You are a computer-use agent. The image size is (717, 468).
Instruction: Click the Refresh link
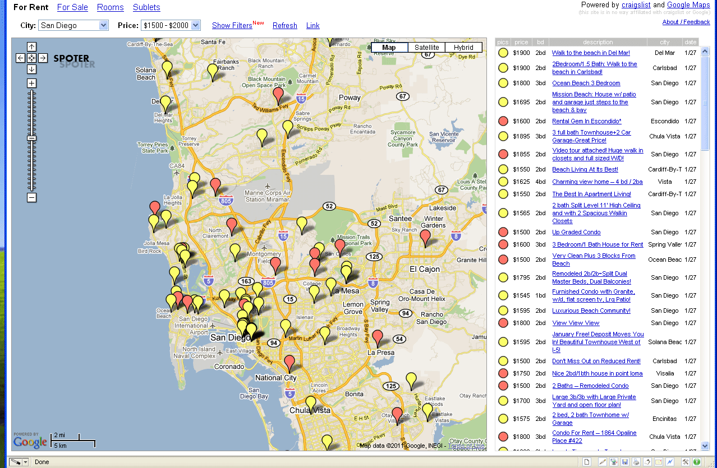pos(284,25)
